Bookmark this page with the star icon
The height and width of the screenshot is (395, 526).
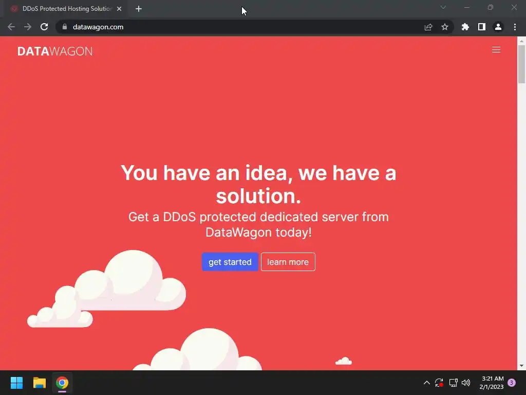pyautogui.click(x=444, y=27)
